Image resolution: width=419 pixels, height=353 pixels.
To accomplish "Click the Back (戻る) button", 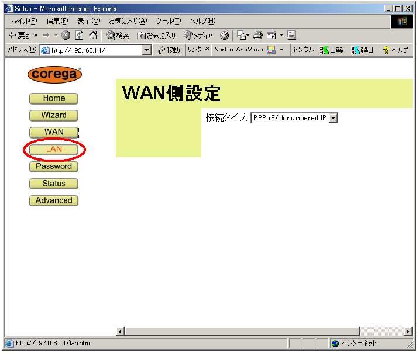I will pos(19,36).
